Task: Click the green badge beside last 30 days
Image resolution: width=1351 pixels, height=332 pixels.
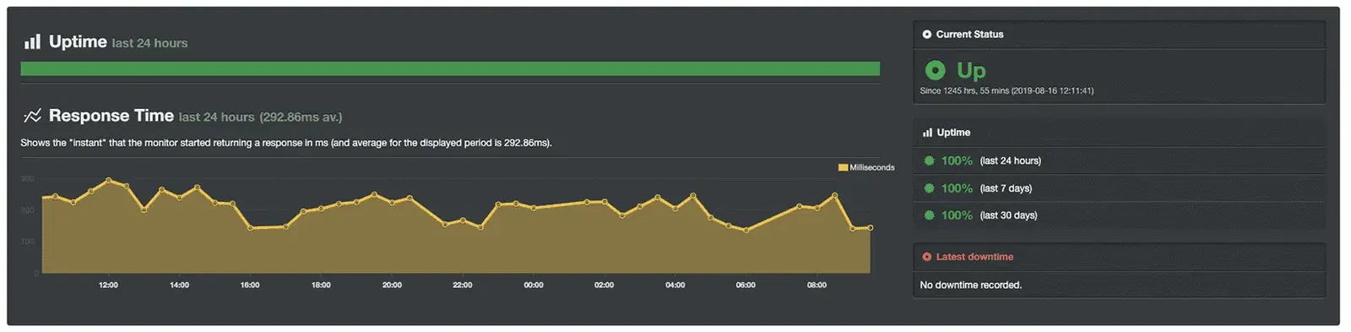Action: pyautogui.click(x=929, y=215)
